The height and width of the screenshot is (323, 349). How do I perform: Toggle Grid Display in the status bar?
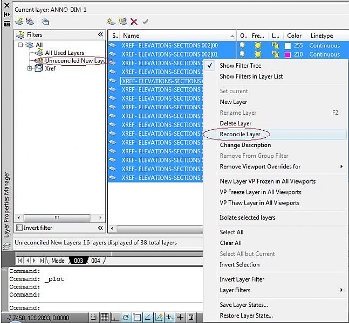click(105, 317)
